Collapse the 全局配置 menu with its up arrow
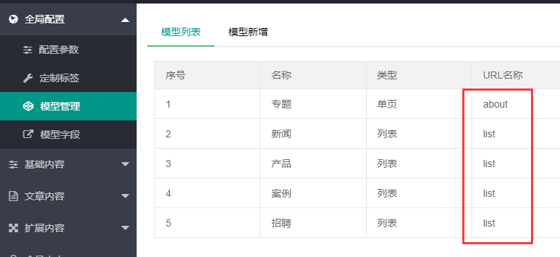This screenshot has height=257, width=560. [125, 20]
